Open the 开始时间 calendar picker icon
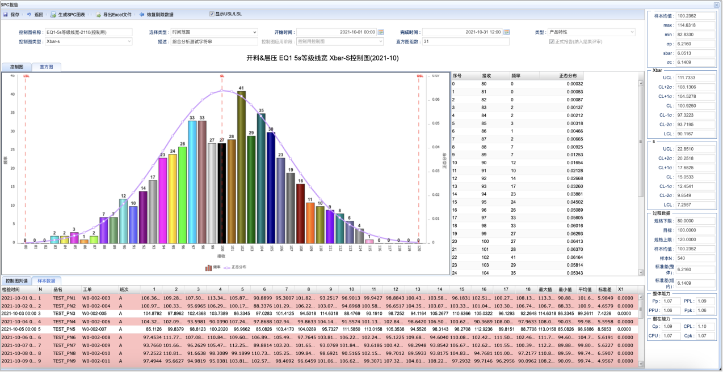 (381, 32)
